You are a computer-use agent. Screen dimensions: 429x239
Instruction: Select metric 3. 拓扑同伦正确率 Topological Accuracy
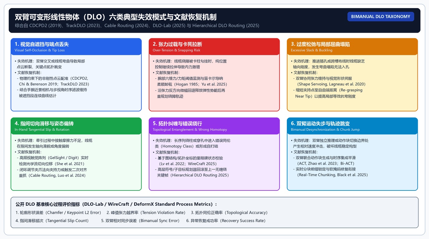click(x=229, y=213)
